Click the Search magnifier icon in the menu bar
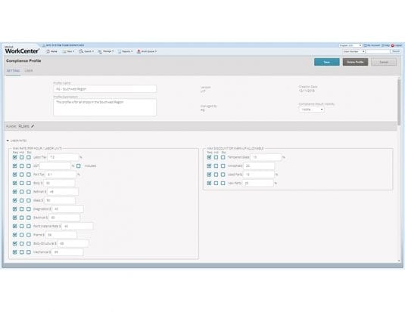Image resolution: width=405 pixels, height=312 pixels. 81,51
